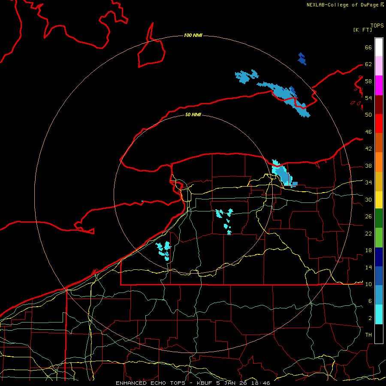The height and width of the screenshot is (386, 386).
Task: Click the '[K FT]' units label
Action: click(x=362, y=30)
